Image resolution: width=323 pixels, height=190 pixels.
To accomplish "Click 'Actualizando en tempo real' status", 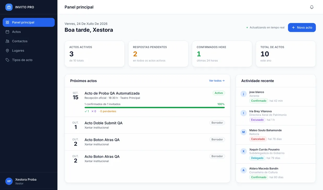I will pos(265,28).
